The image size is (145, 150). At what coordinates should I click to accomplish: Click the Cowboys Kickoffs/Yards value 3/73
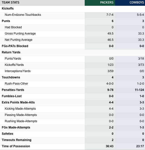pos(141,65)
